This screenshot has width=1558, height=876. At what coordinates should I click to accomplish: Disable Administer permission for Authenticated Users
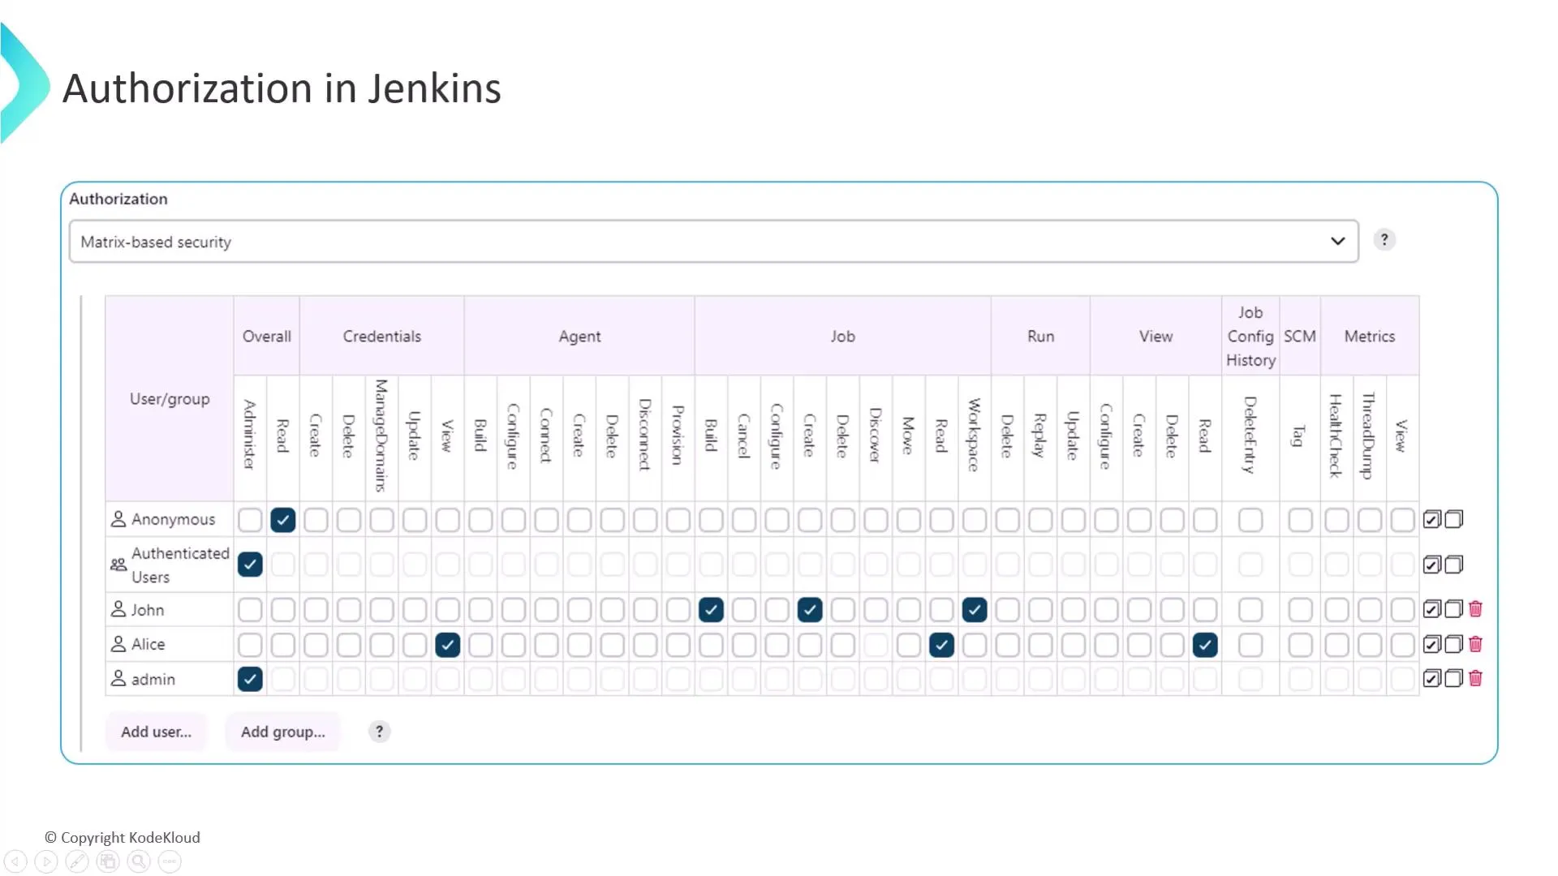pos(249,565)
